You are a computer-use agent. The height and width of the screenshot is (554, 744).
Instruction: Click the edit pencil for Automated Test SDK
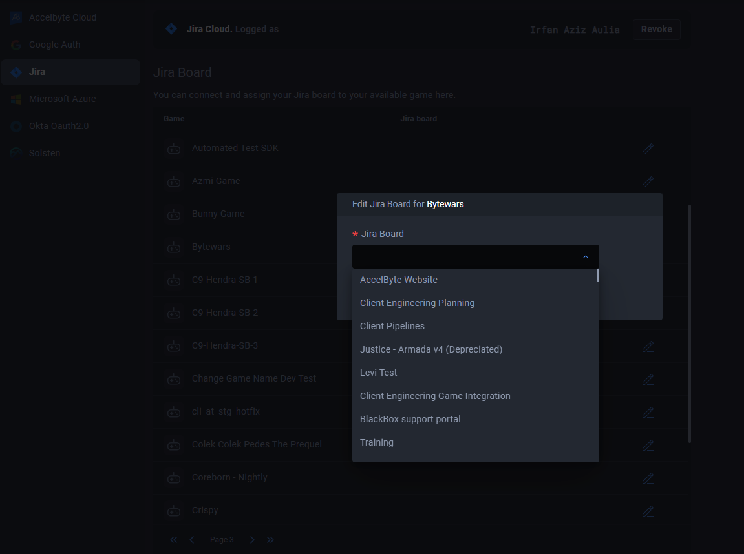(x=648, y=149)
